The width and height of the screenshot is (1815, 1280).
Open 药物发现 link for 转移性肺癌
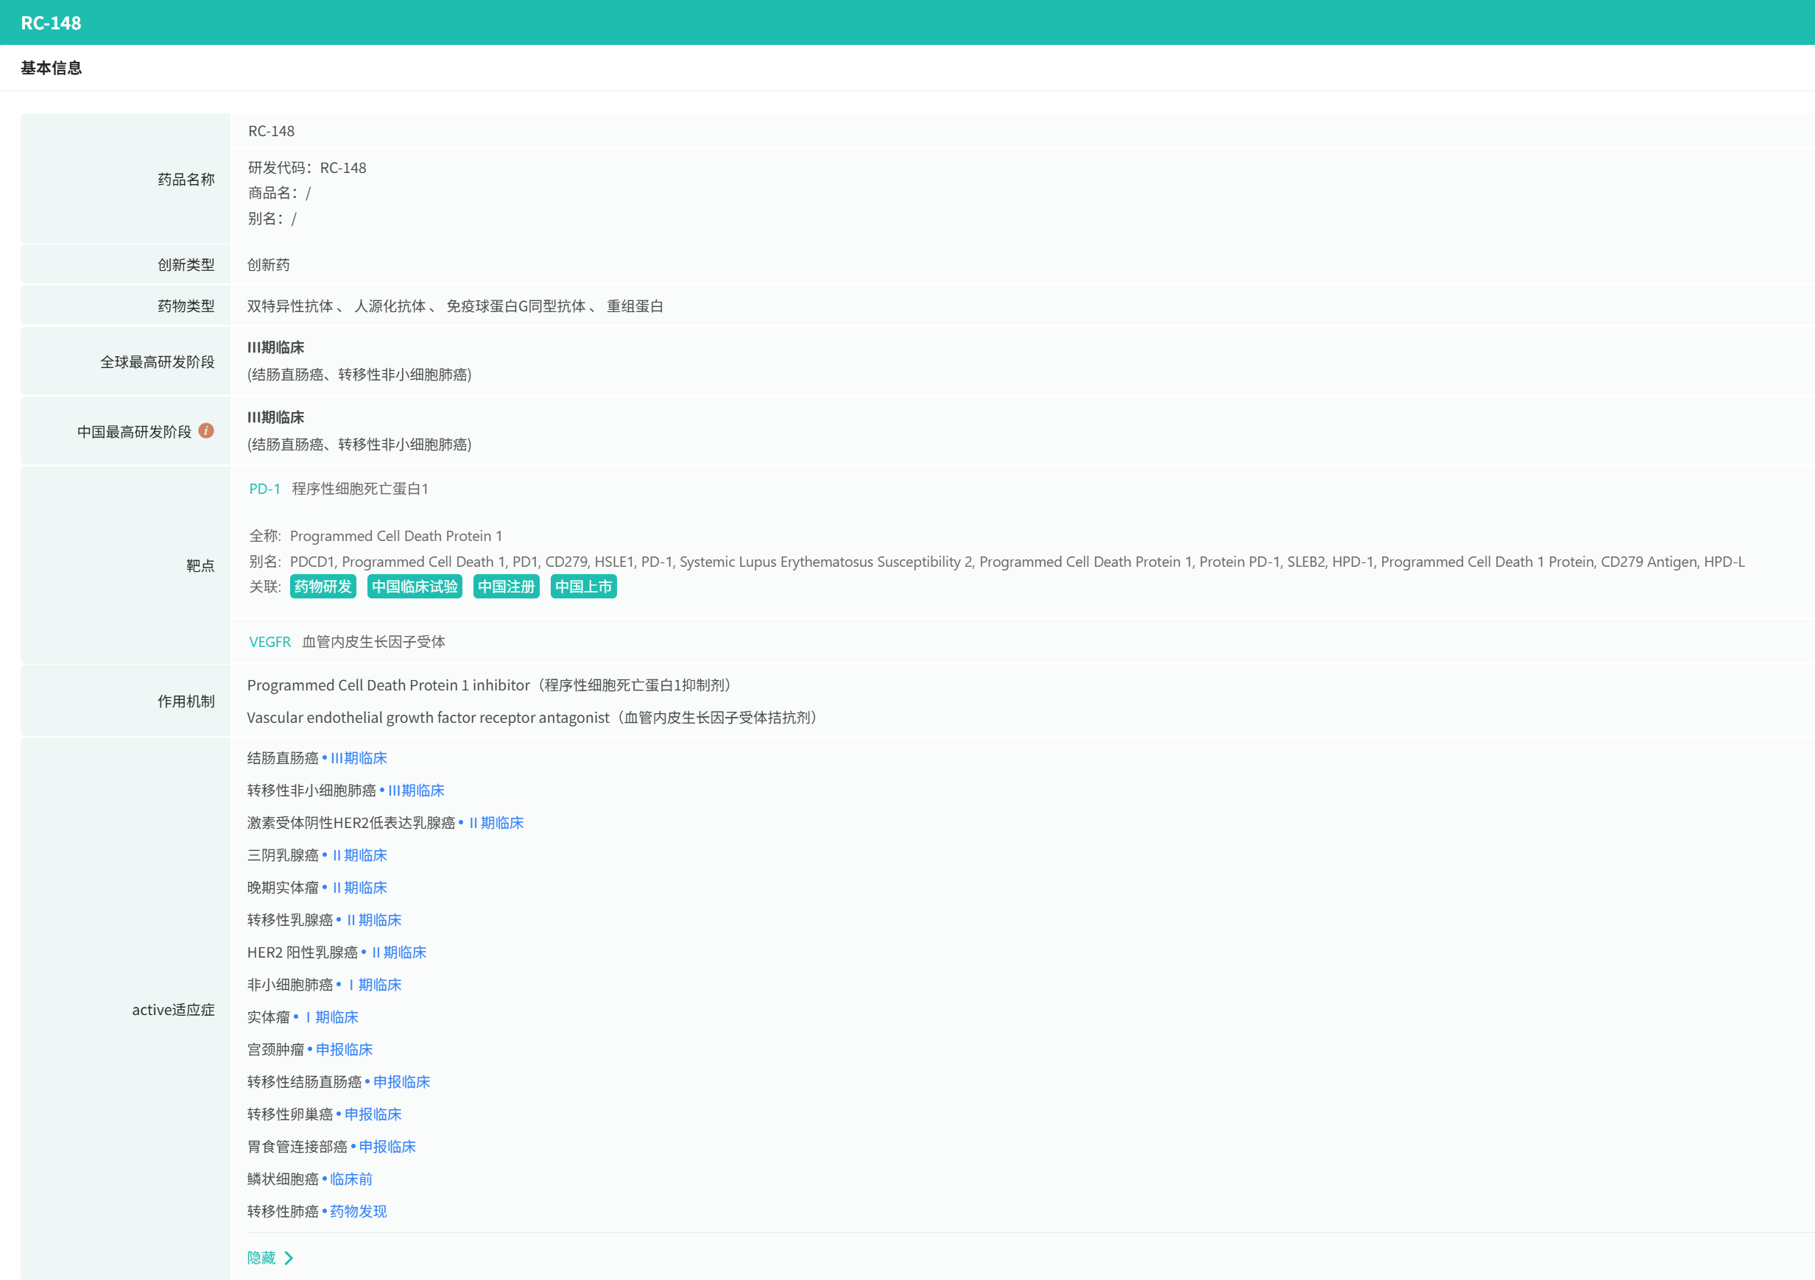point(358,1212)
